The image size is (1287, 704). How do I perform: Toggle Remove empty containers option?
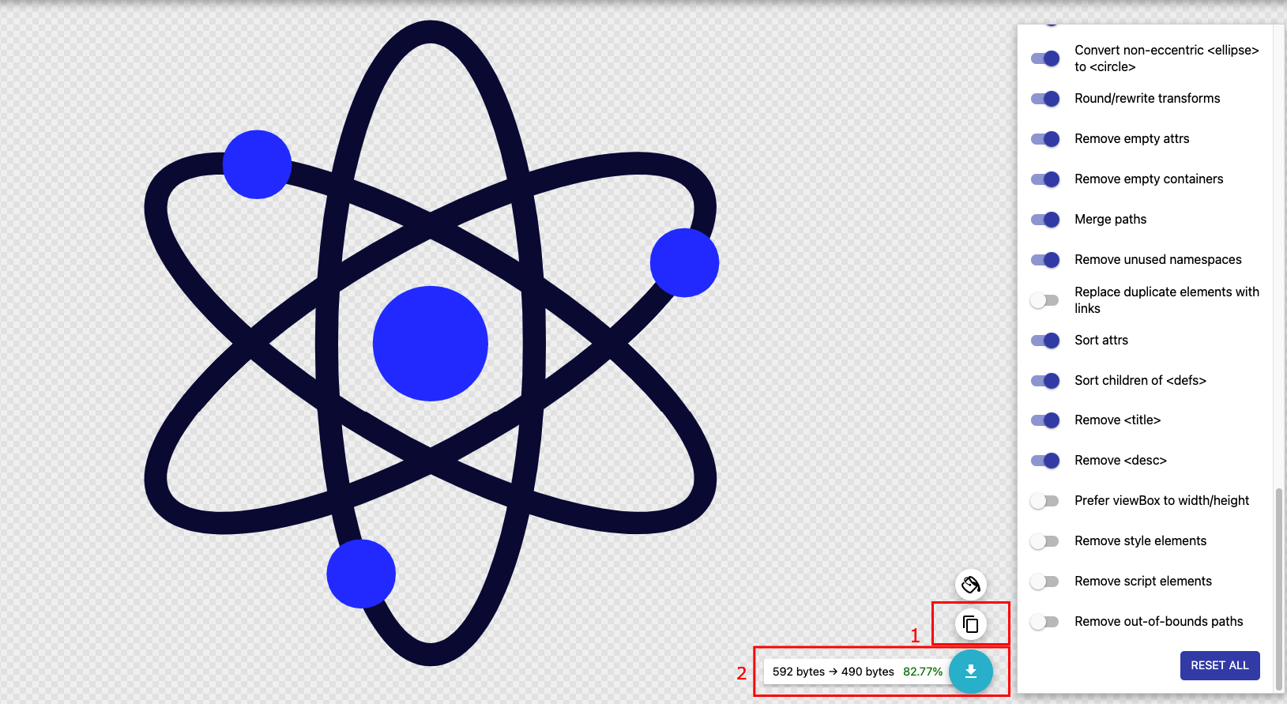(x=1045, y=179)
